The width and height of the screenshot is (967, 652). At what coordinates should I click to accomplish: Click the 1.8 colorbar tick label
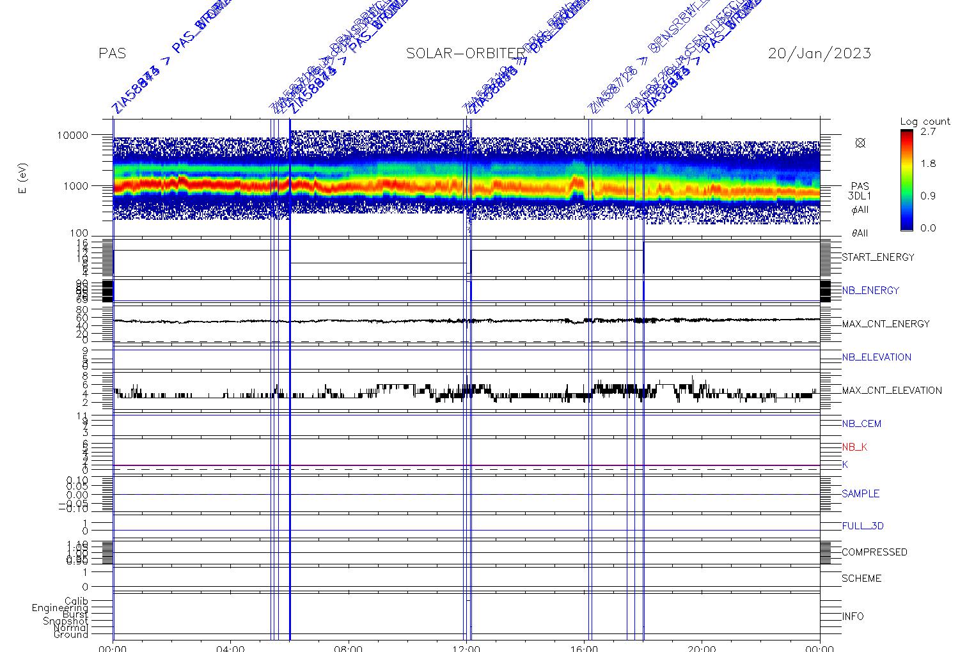pyautogui.click(x=927, y=164)
